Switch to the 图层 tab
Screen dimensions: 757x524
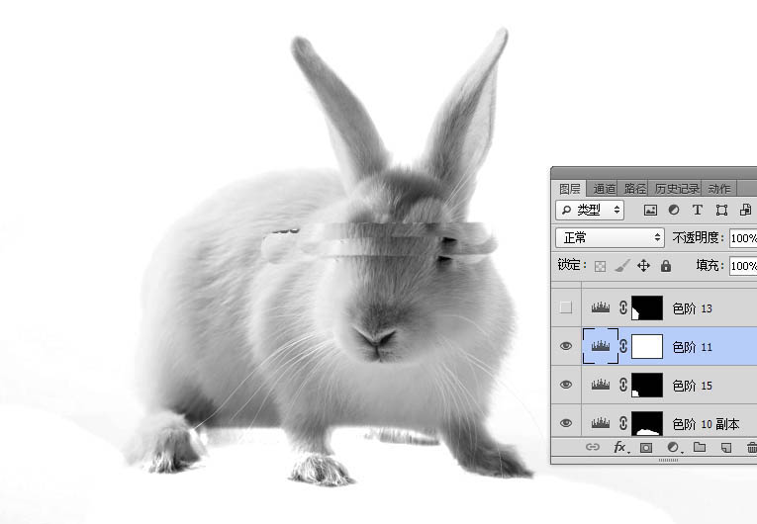click(x=570, y=189)
